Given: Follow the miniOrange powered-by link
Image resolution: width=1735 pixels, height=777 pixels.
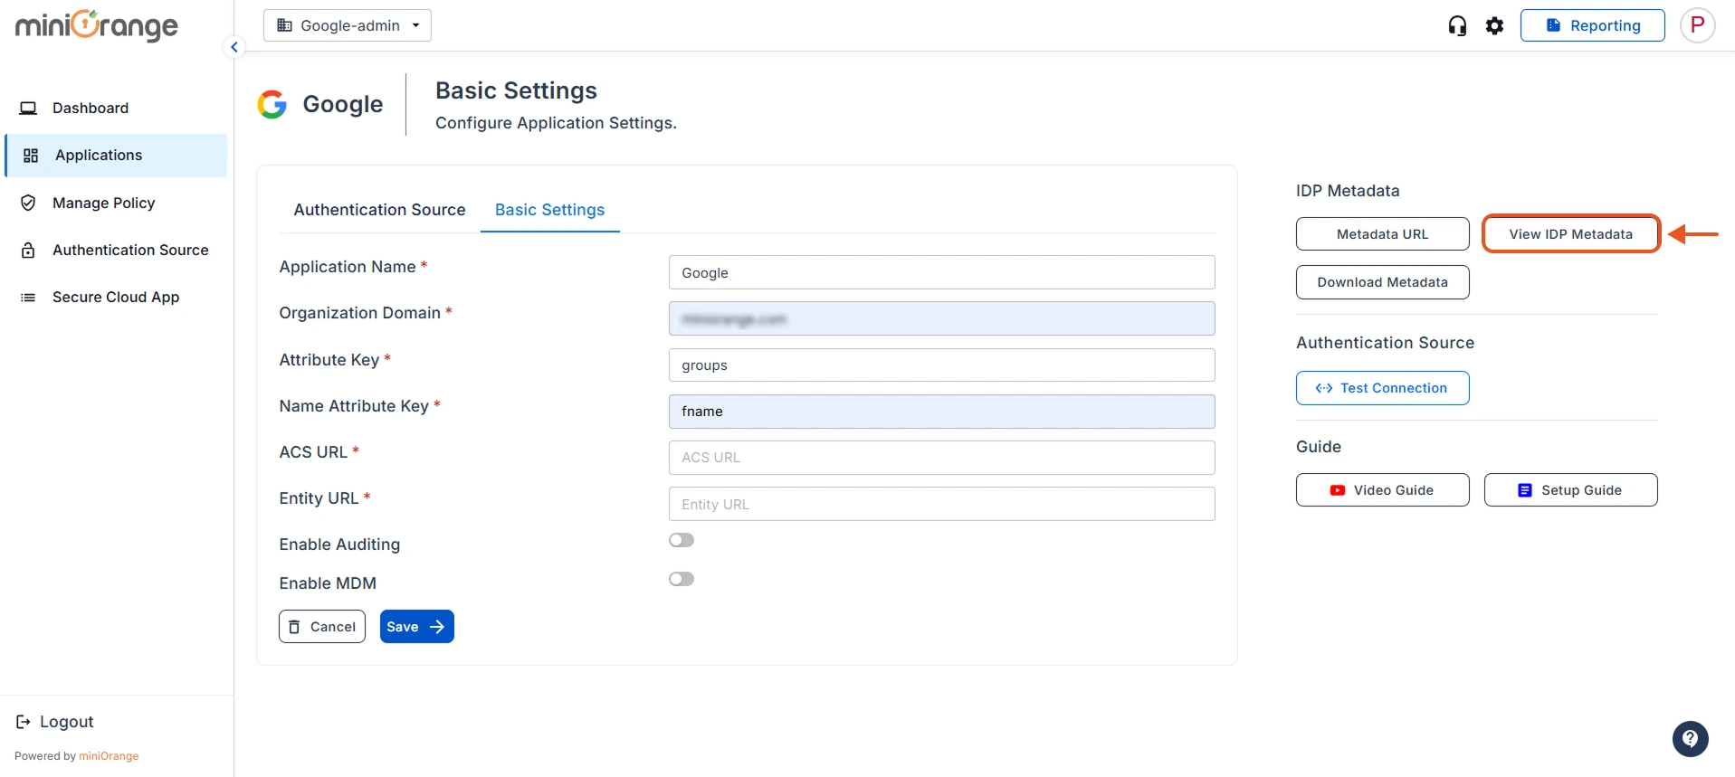Looking at the screenshot, I should click(x=109, y=756).
